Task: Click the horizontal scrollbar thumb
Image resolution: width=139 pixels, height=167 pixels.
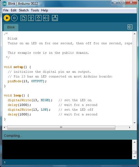Action: tap(61, 127)
